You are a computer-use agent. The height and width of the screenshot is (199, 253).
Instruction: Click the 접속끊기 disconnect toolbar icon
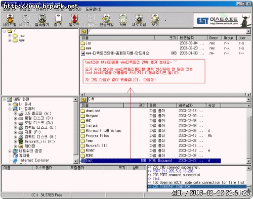coord(42,20)
